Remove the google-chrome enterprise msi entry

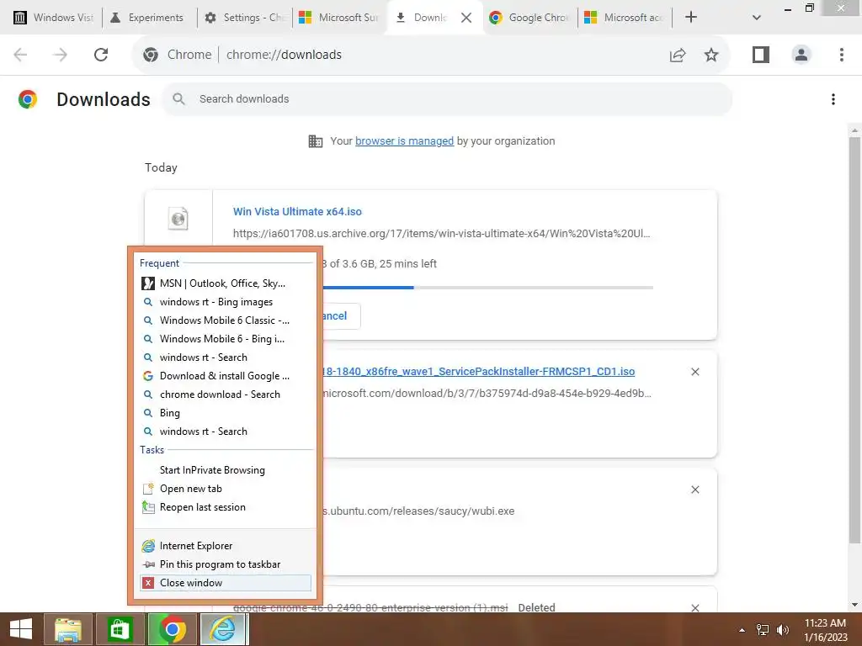coord(694,607)
